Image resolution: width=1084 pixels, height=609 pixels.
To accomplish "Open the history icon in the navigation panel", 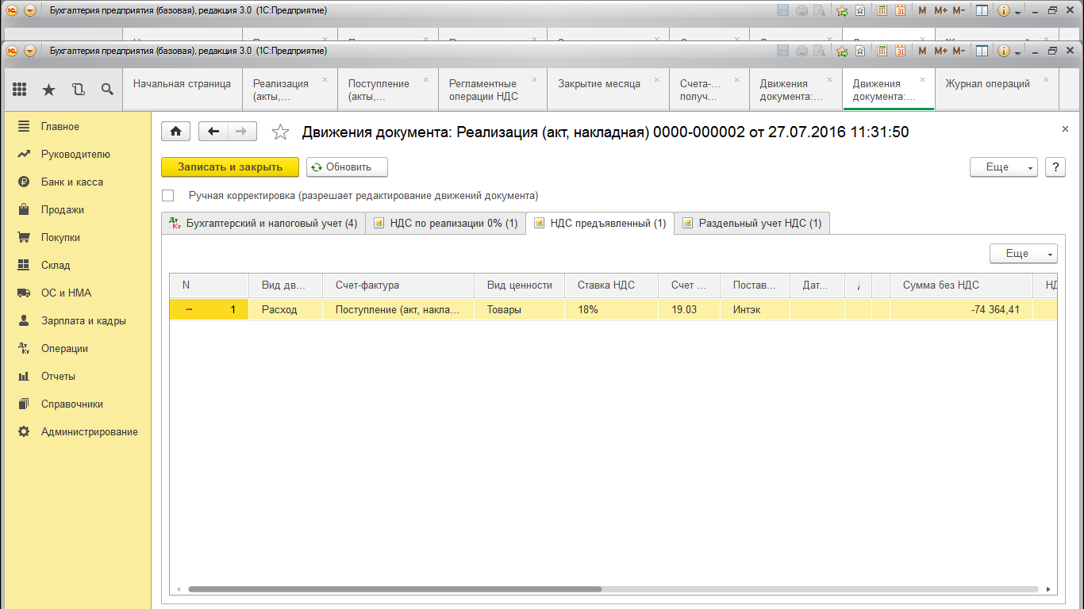I will (x=78, y=90).
